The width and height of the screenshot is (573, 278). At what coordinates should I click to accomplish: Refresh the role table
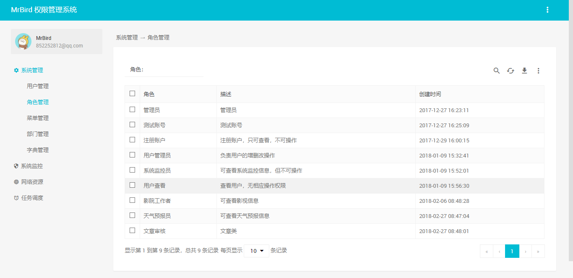[x=510, y=71]
